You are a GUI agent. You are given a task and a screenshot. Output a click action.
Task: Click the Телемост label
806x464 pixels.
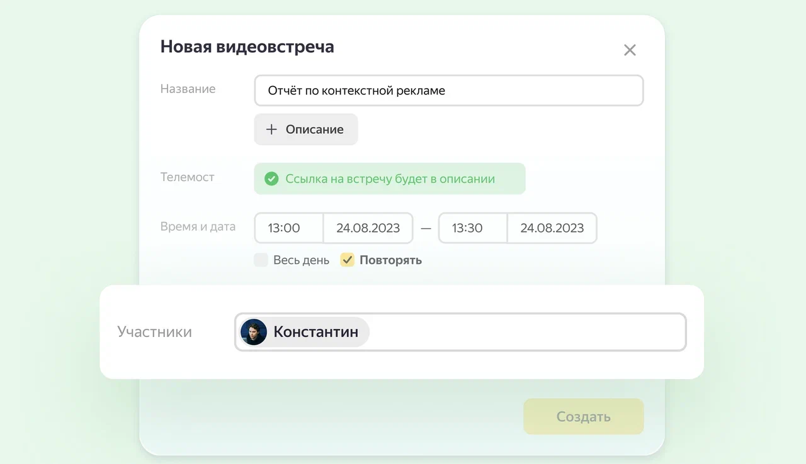coord(187,177)
